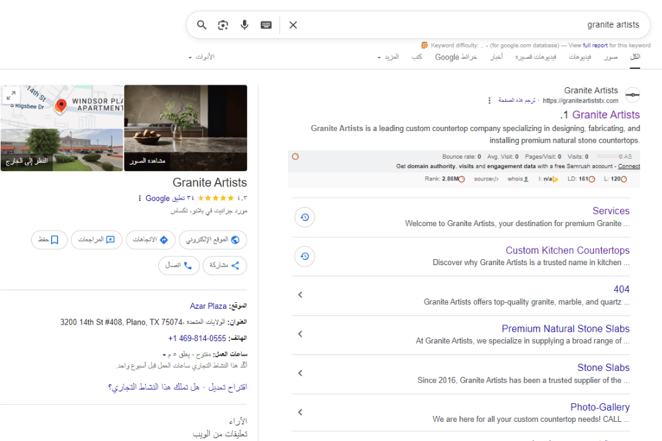662x441 pixels.
Task: Clear the search query with the X
Action: [x=293, y=25]
